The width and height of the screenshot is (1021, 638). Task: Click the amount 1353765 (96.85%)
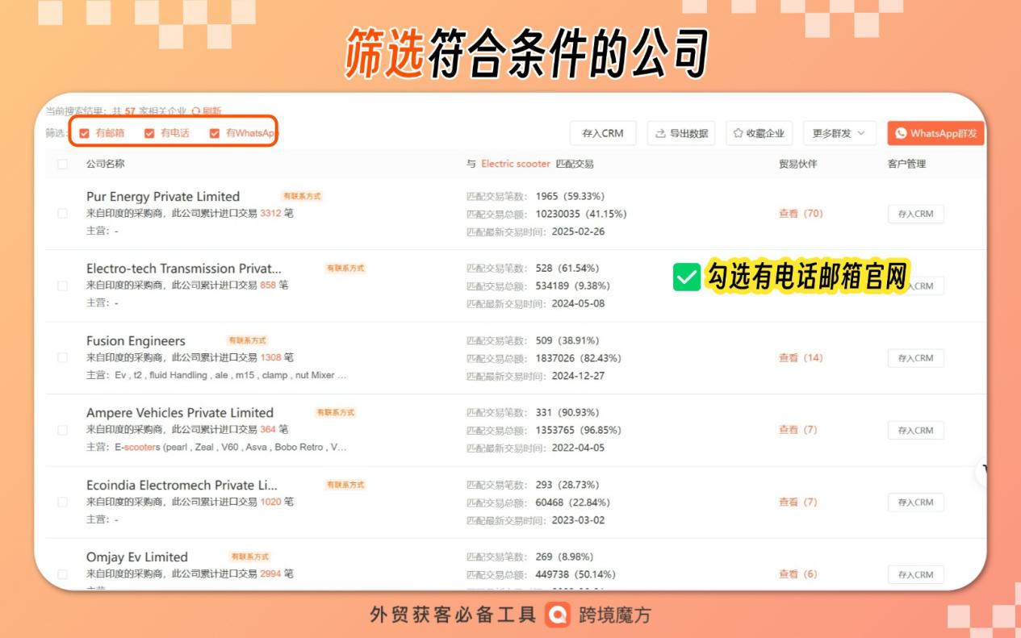coord(578,430)
